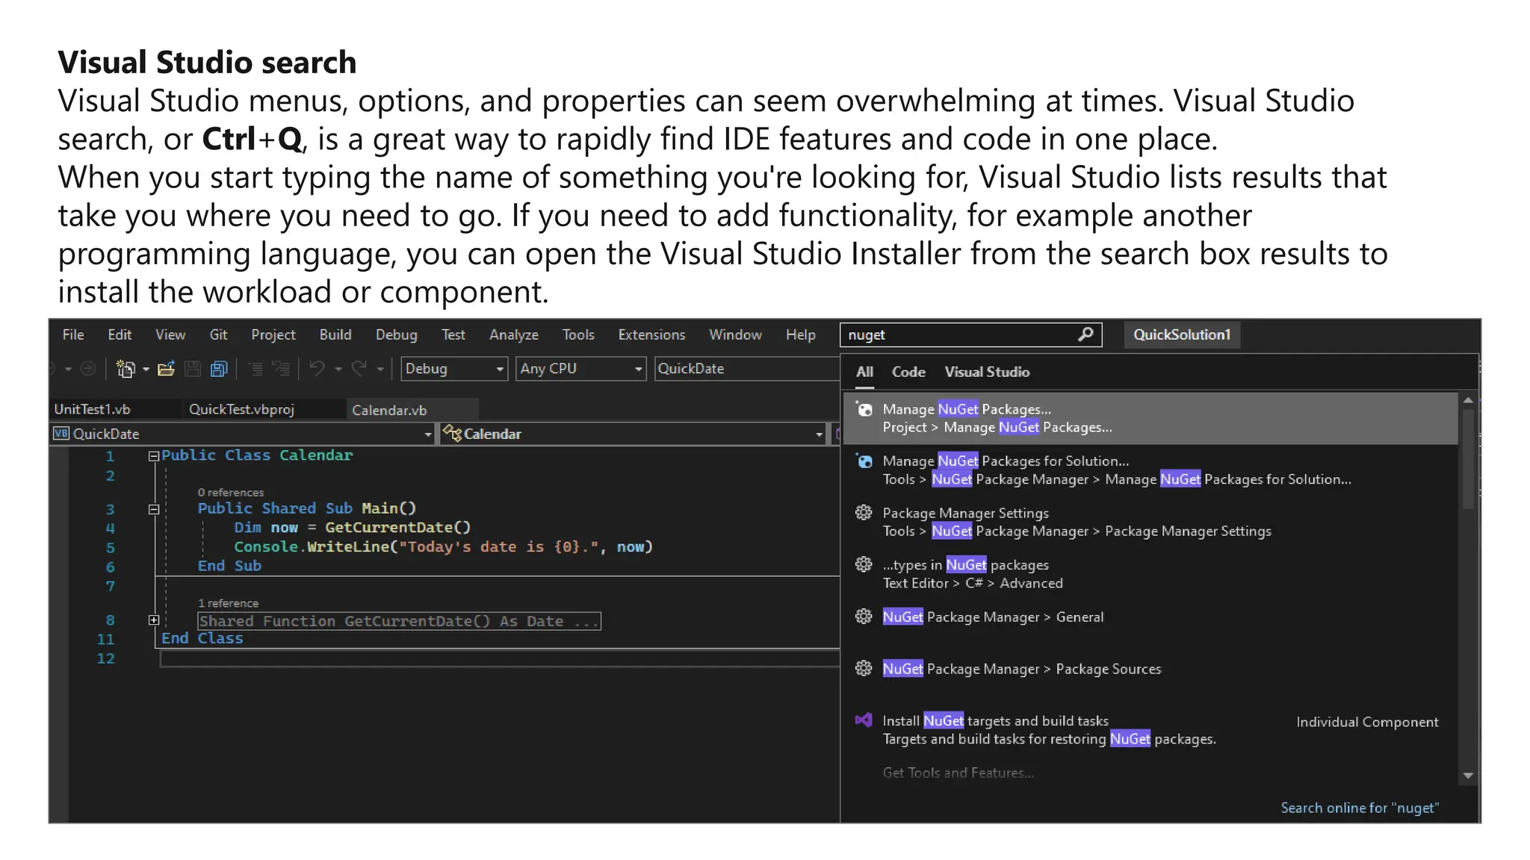Open the Analyze menu

click(x=514, y=335)
